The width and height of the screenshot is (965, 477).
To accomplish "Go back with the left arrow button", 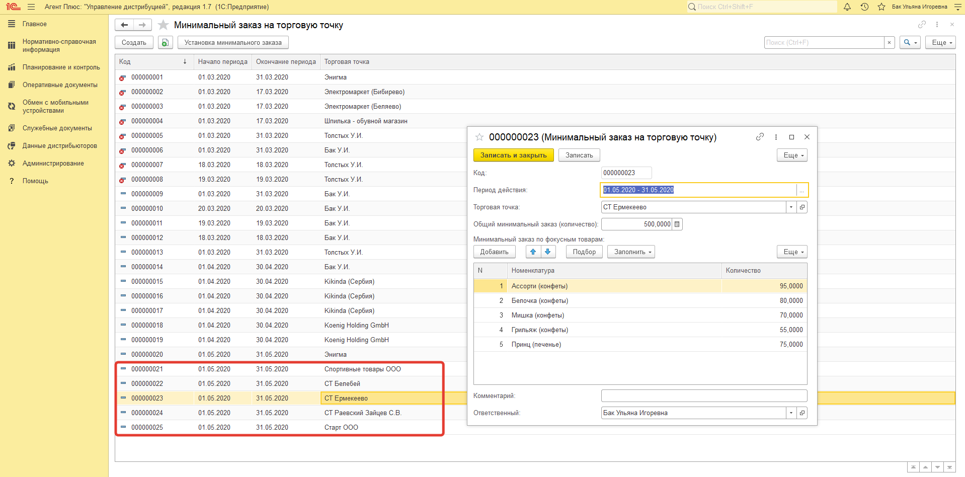I will click(x=124, y=25).
